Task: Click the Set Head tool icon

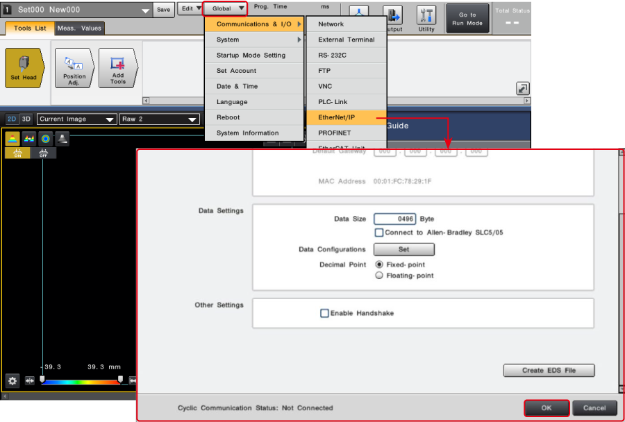Action: point(24,68)
